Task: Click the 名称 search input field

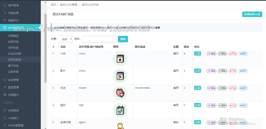Action: pos(99,39)
